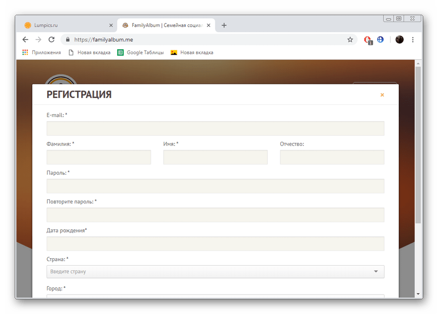Screen dimensions: 438x314
Task: Open the first Новая вкладка bookmark
Action: pos(89,52)
